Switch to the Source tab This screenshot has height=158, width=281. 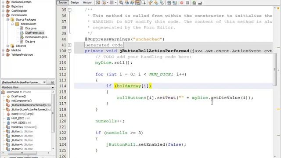point(62,3)
